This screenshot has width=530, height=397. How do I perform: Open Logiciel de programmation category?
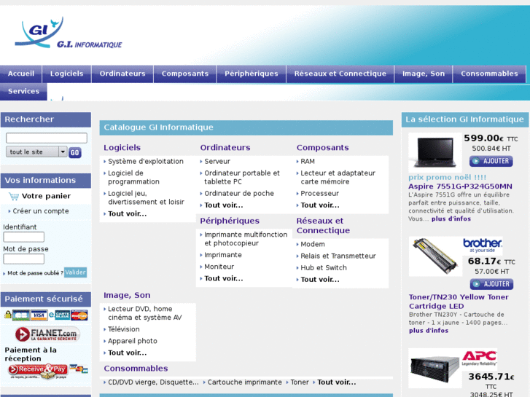pos(133,178)
